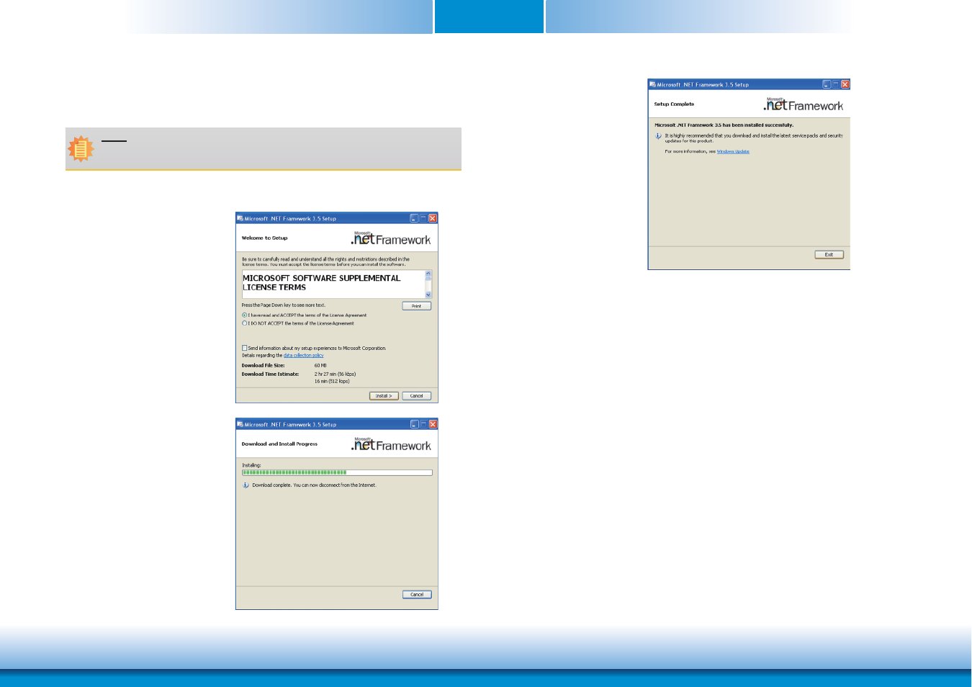This screenshot has width=972, height=687.
Task: Click 'Setup Complete' heading
Action: 674,104
